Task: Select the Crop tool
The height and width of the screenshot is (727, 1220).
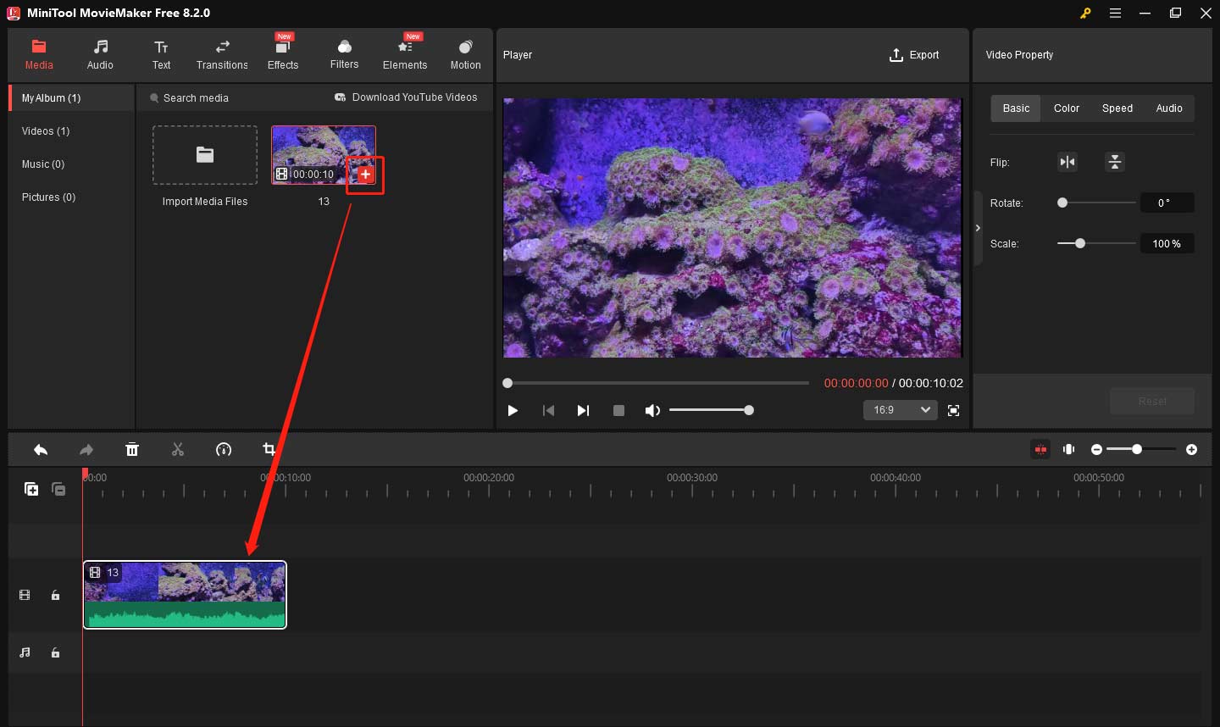Action: point(269,450)
